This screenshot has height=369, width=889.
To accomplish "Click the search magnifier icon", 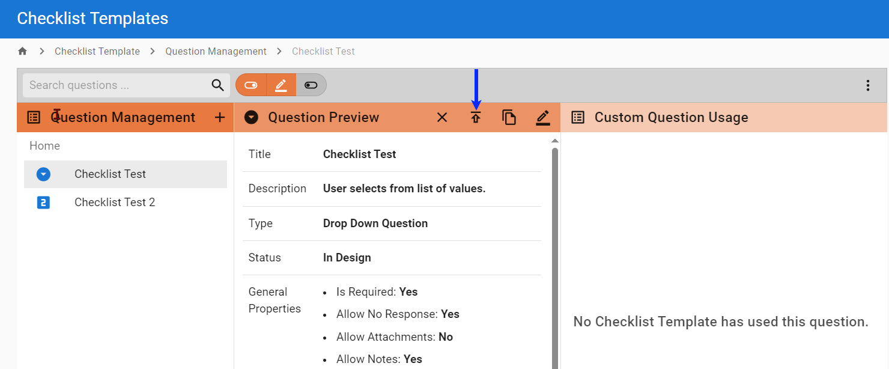I will [217, 85].
